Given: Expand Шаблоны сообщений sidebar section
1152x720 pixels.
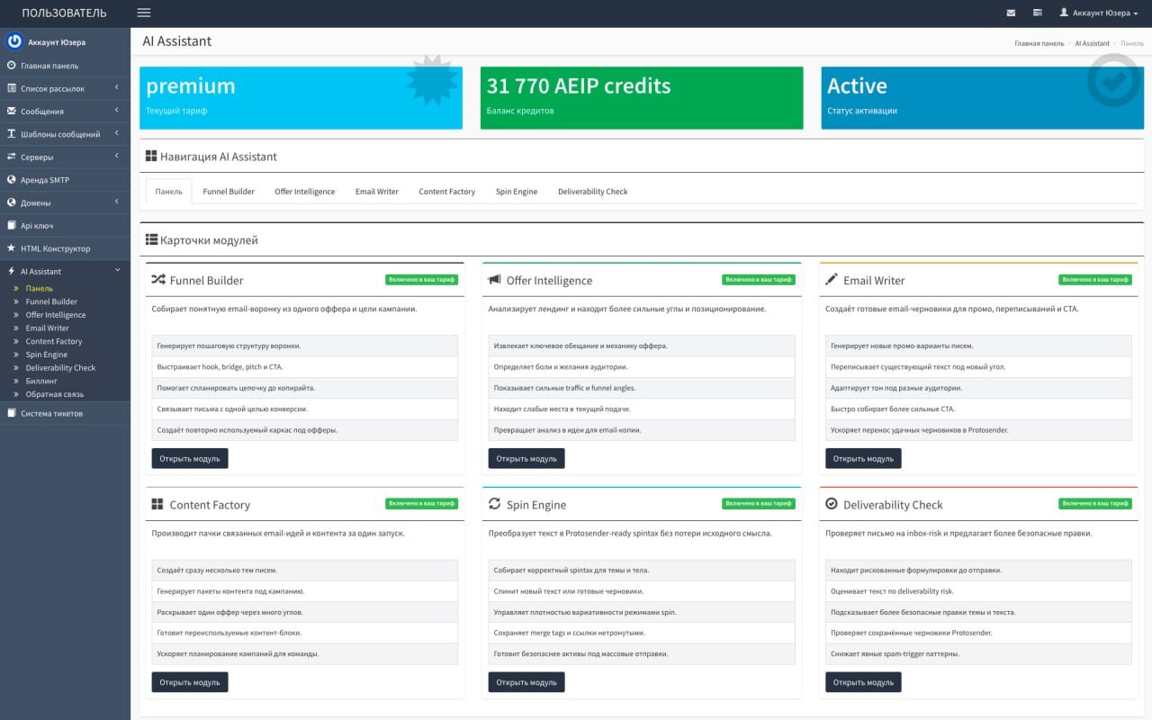Looking at the screenshot, I should point(65,134).
